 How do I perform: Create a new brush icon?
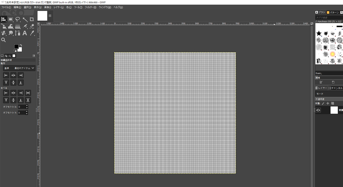pos(333,82)
